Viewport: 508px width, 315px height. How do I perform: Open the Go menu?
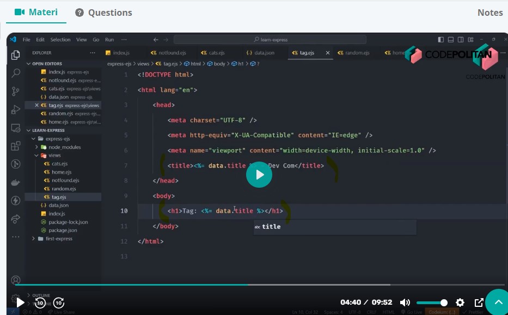point(96,40)
